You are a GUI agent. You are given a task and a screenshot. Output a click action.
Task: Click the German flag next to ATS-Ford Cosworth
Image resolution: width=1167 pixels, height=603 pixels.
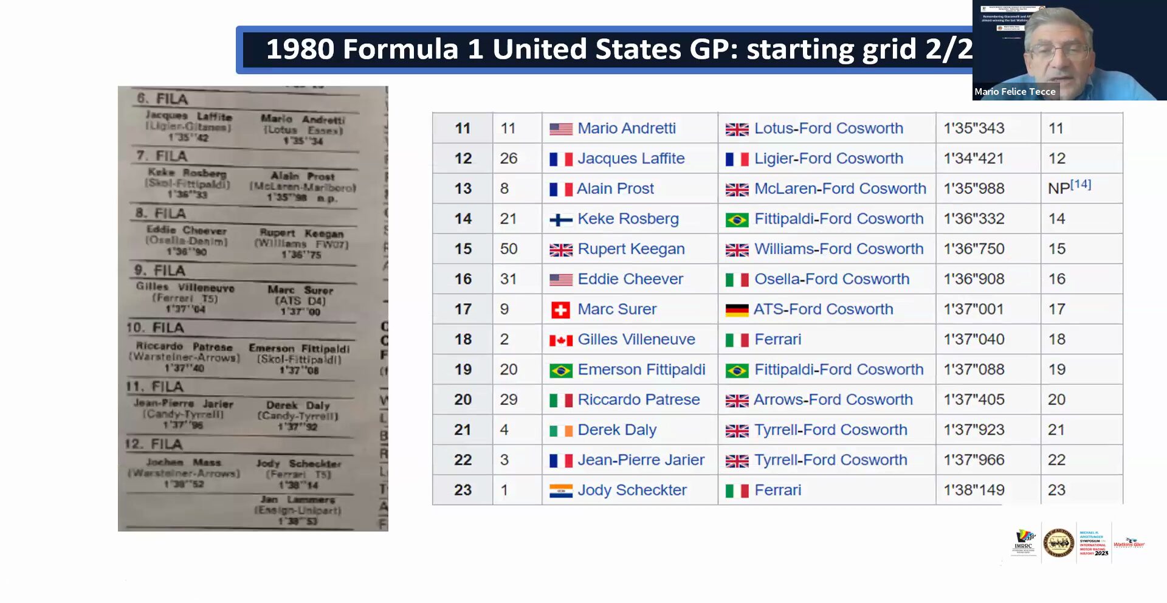point(737,310)
